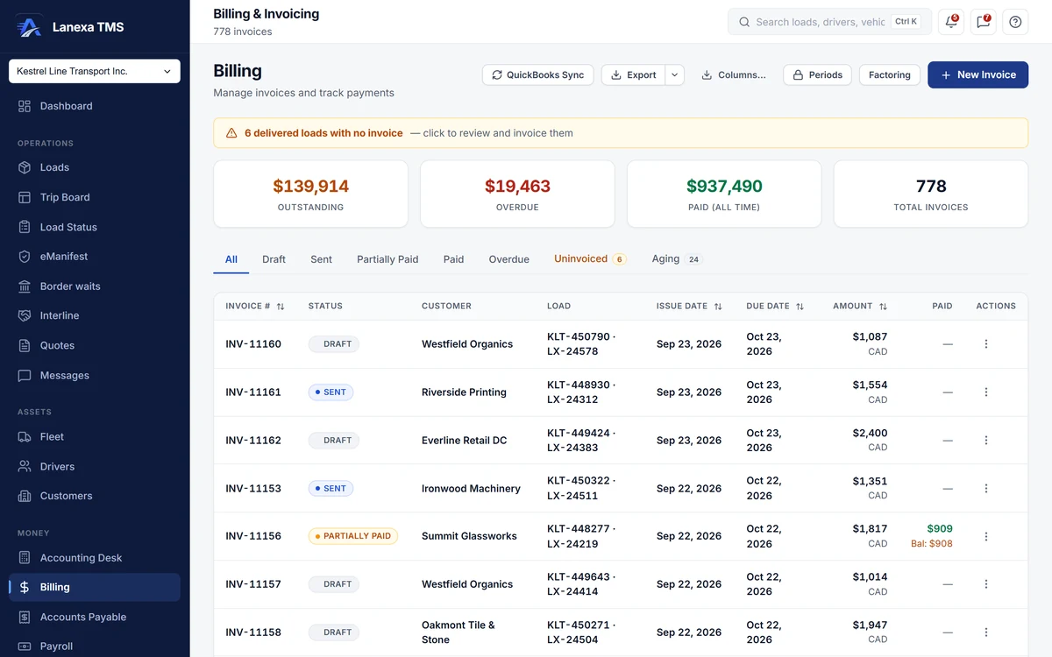The height and width of the screenshot is (657, 1052).
Task: Click the Factoring button
Action: [x=890, y=75]
